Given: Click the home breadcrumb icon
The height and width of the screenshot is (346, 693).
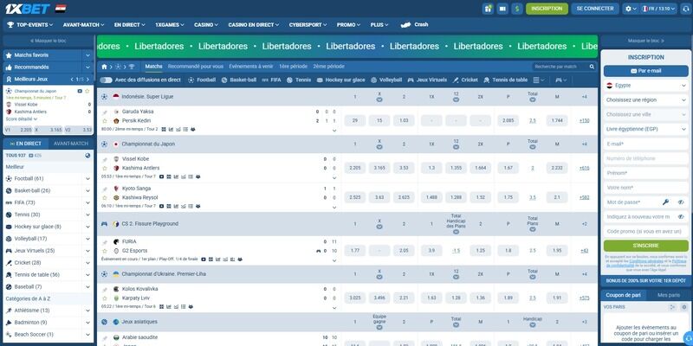Looking at the screenshot, I should pyautogui.click(x=104, y=67).
